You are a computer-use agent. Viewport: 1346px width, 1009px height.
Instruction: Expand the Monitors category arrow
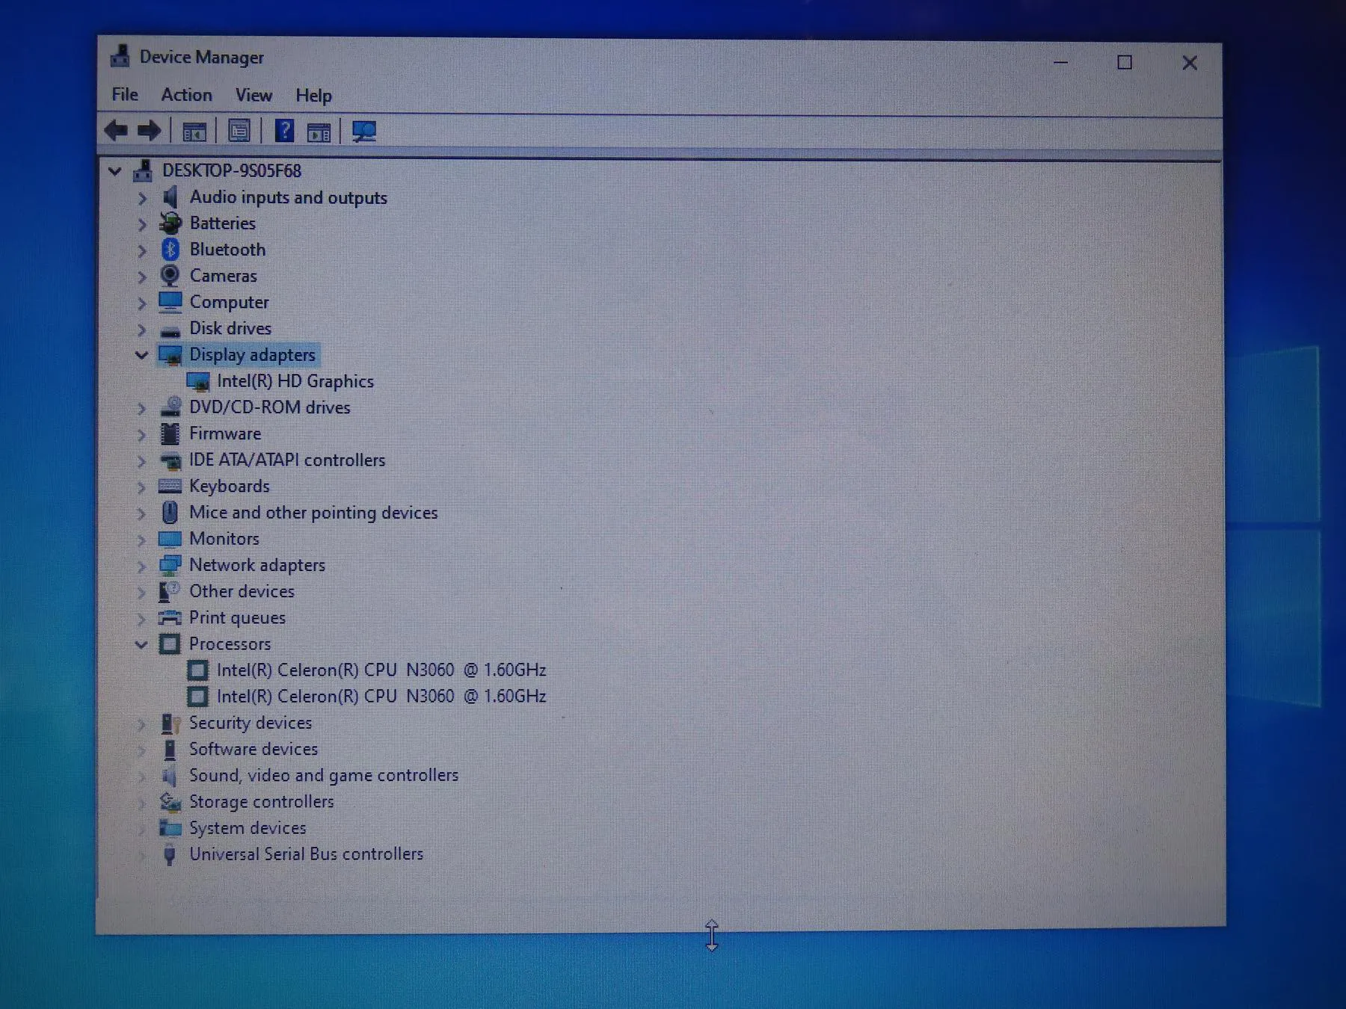click(141, 540)
